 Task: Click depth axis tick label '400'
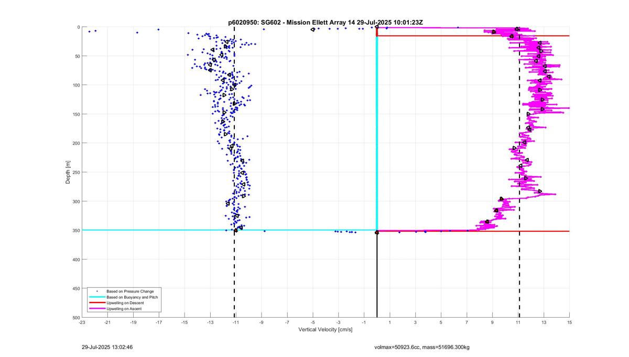click(75, 259)
